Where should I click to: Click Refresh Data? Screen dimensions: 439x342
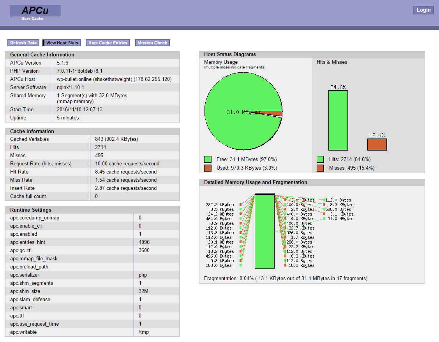(x=23, y=43)
